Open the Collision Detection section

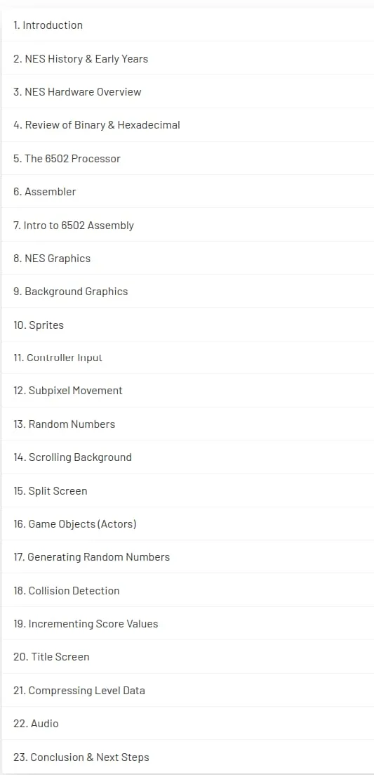(187, 590)
